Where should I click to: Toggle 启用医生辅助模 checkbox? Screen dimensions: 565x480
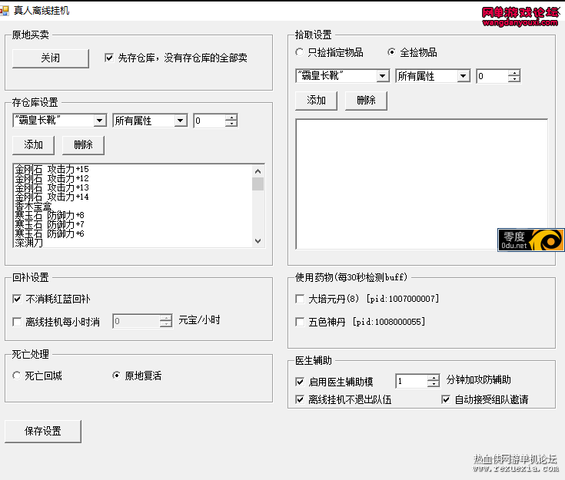[300, 382]
